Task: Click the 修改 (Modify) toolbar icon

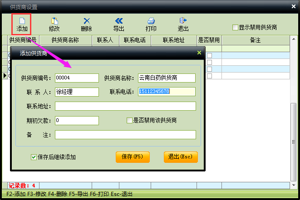Action: (x=54, y=24)
